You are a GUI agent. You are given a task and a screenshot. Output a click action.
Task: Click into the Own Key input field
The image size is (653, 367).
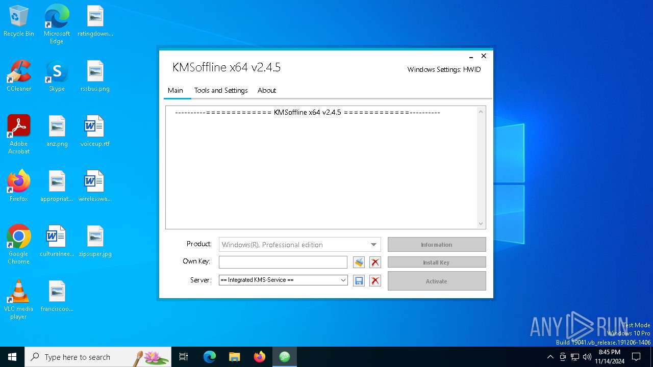click(x=283, y=262)
